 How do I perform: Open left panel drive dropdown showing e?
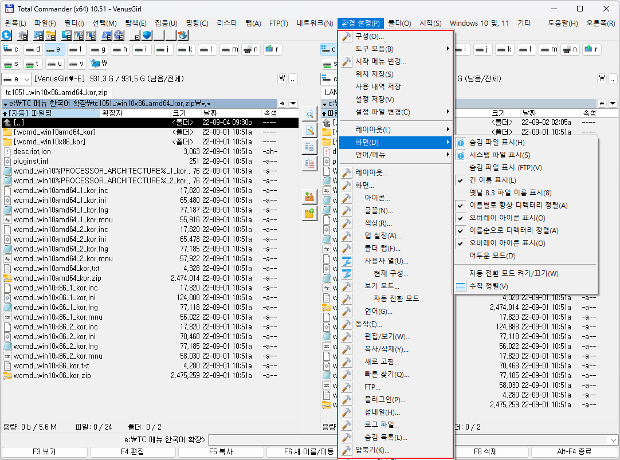coord(16,79)
